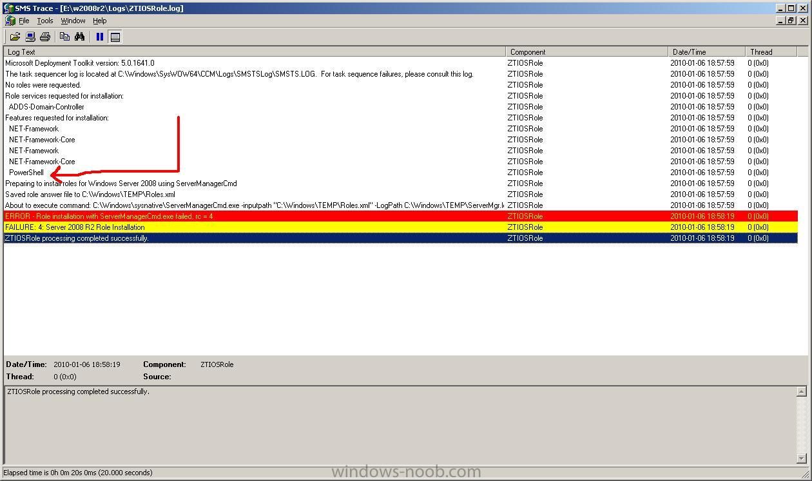The height and width of the screenshot is (481, 812).
Task: Sort by the Thread column header
Action: [x=771, y=52]
